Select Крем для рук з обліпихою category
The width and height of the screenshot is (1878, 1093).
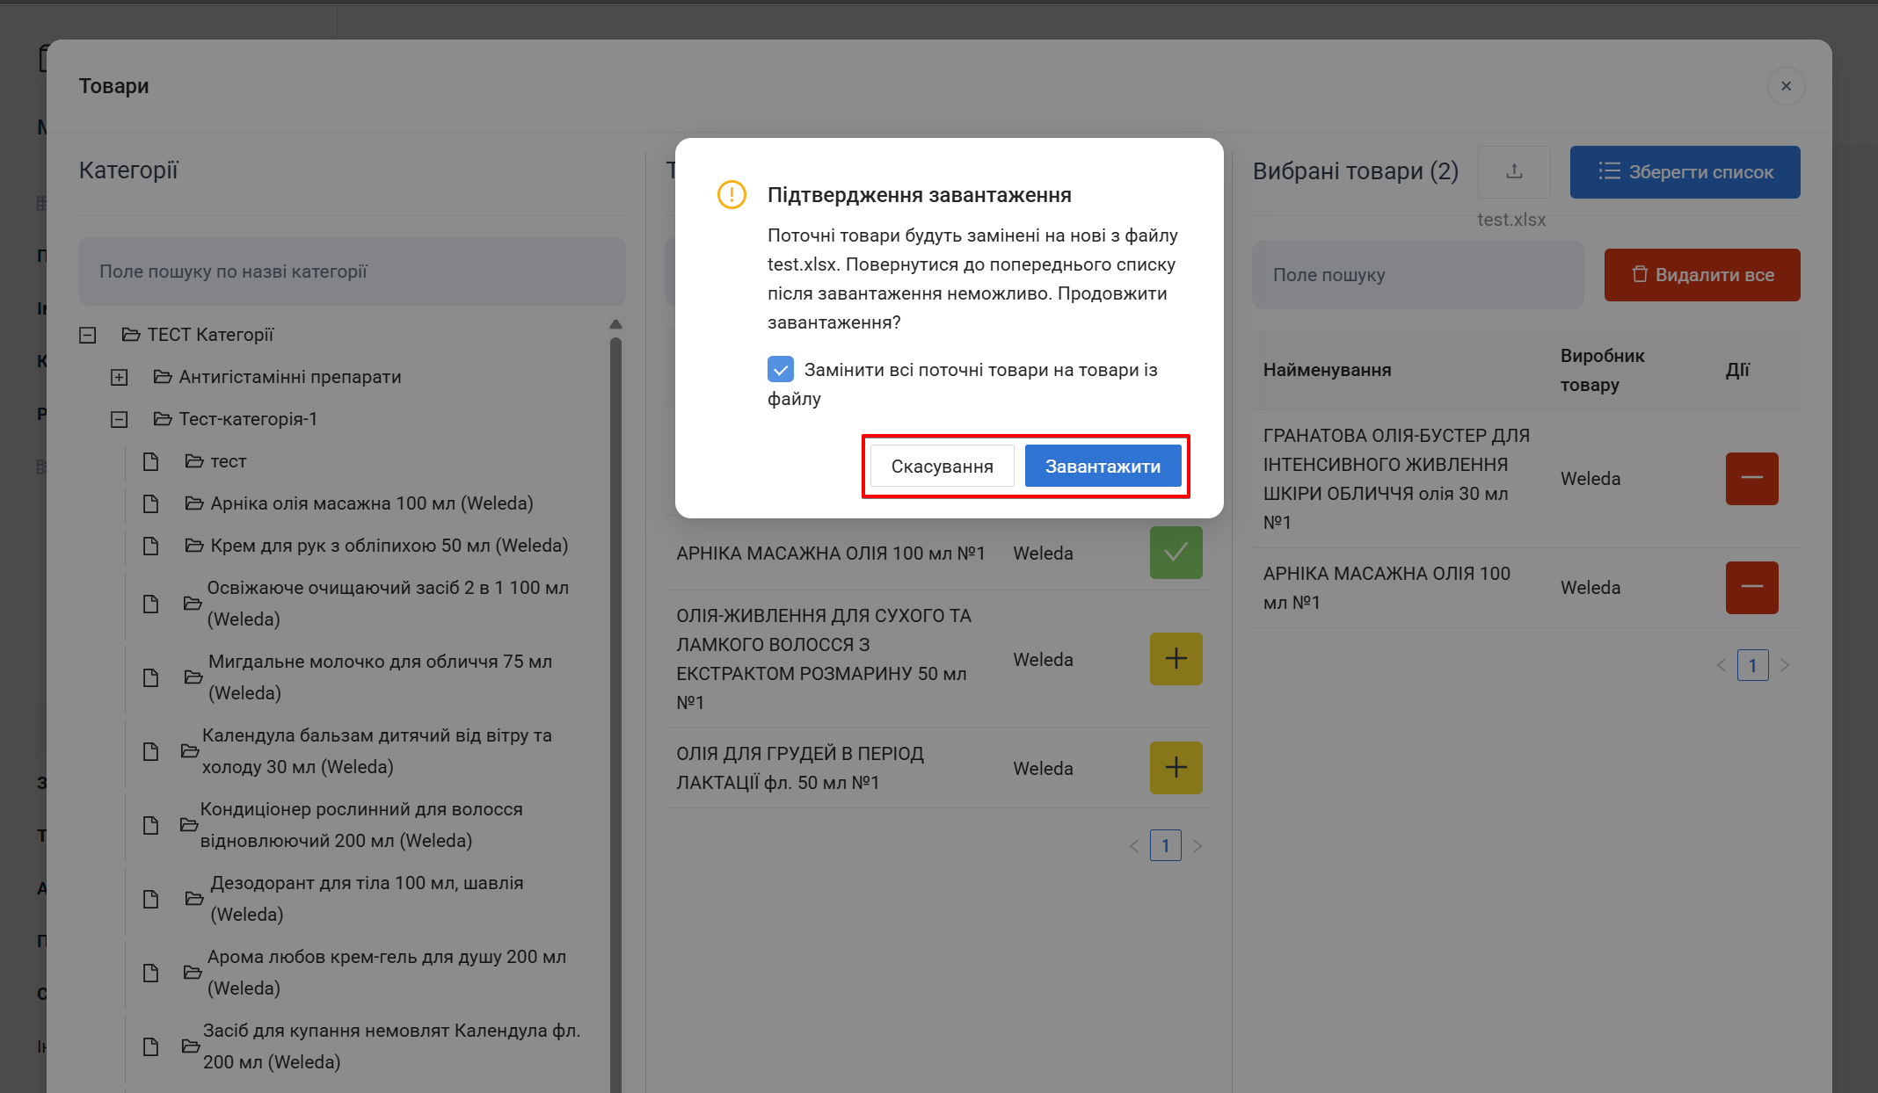point(388,546)
